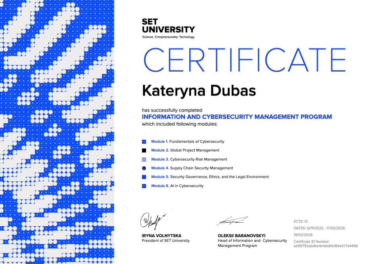Click Iryna Volnytska's handwritten signature

pos(152,221)
